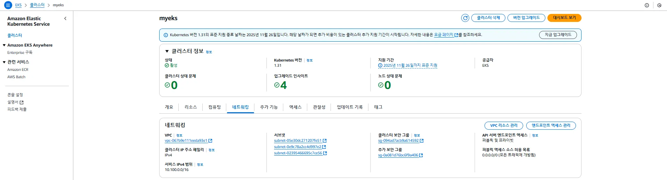Open the 2025년 11월 26일까지 표준 지원 link

click(410, 65)
